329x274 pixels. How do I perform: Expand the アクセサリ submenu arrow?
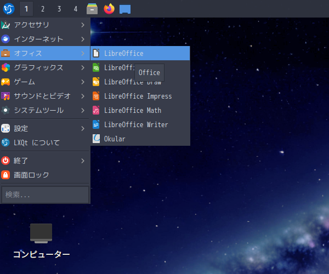click(83, 25)
